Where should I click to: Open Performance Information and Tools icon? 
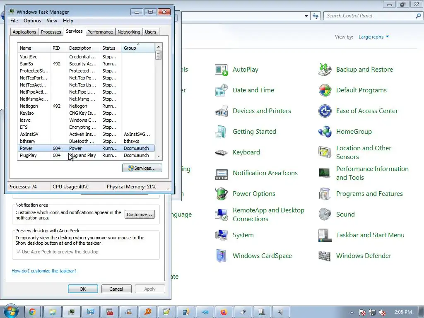325,173
